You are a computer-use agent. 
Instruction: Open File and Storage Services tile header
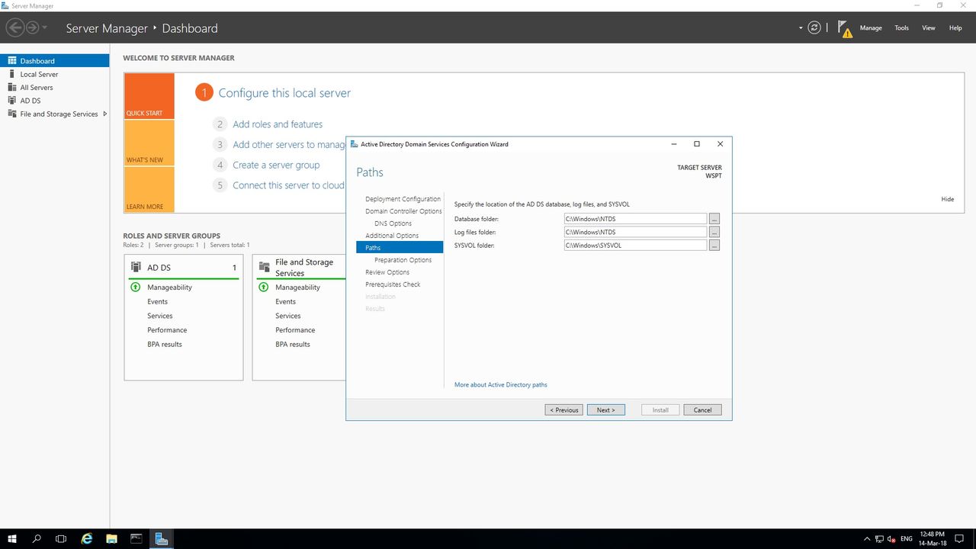[x=303, y=268]
